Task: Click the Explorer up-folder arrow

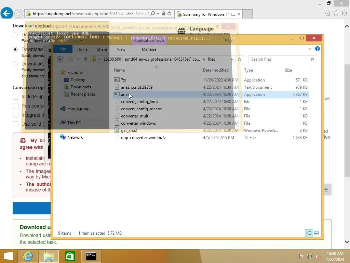Action: [85, 59]
